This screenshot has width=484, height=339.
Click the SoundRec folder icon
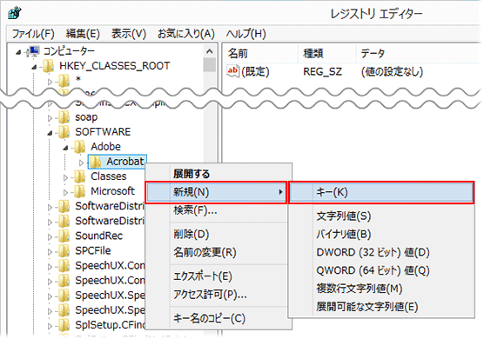click(x=64, y=236)
